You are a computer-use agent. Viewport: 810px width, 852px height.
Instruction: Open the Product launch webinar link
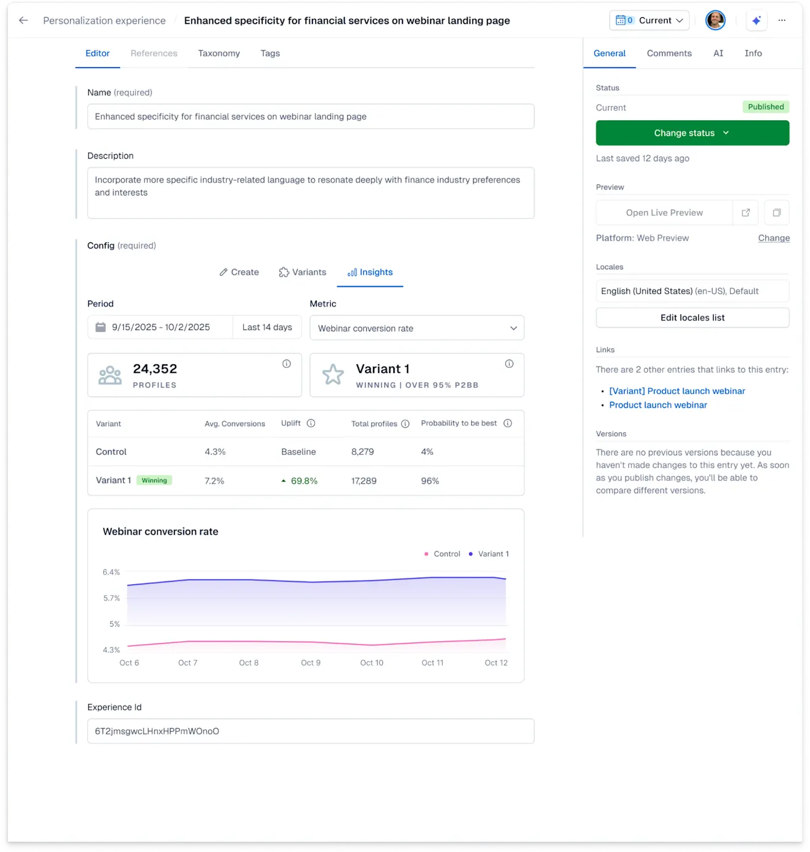pos(658,405)
